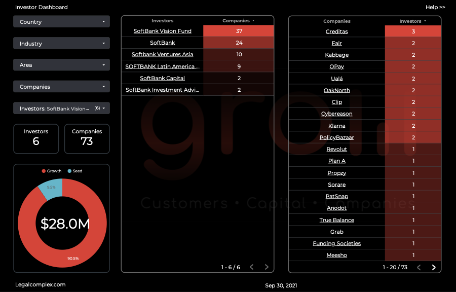The height and width of the screenshot is (292, 456).
Task: Sort the Companies column using its caret icon
Action: (252, 21)
